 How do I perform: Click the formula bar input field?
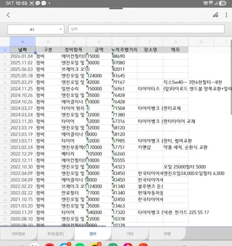click(147, 29)
